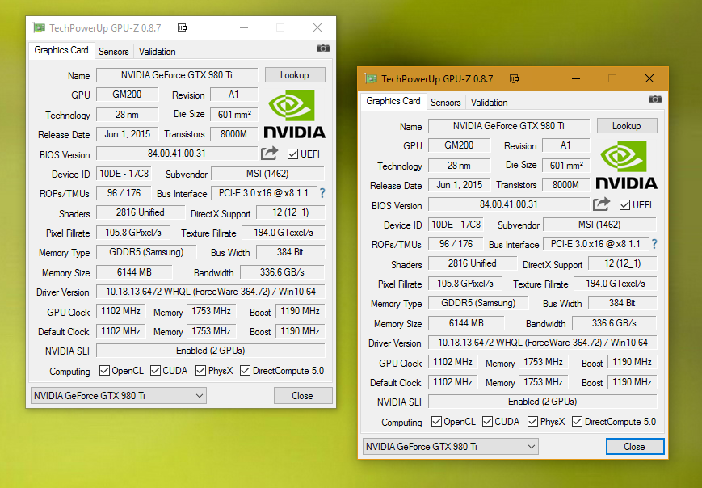Image resolution: width=702 pixels, height=488 pixels.
Task: Click the Driver Version field in the orange-titled window
Action: pos(543,343)
